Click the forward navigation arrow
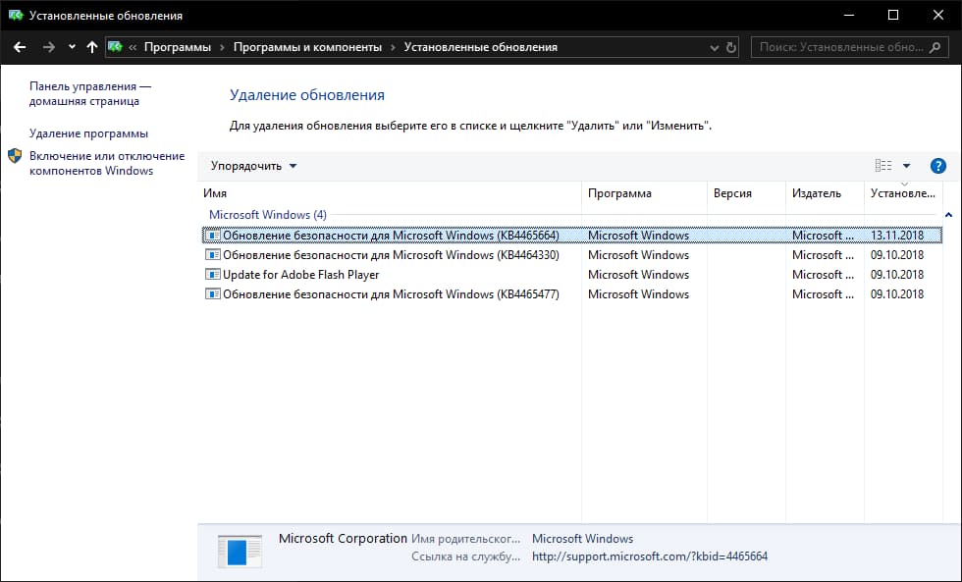Viewport: 962px width, 582px height. point(47,46)
